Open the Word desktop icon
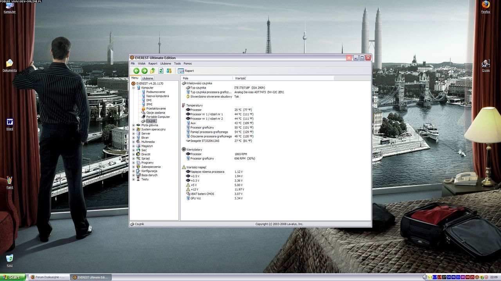Screen dimensions: 501x281 (x=10, y=123)
